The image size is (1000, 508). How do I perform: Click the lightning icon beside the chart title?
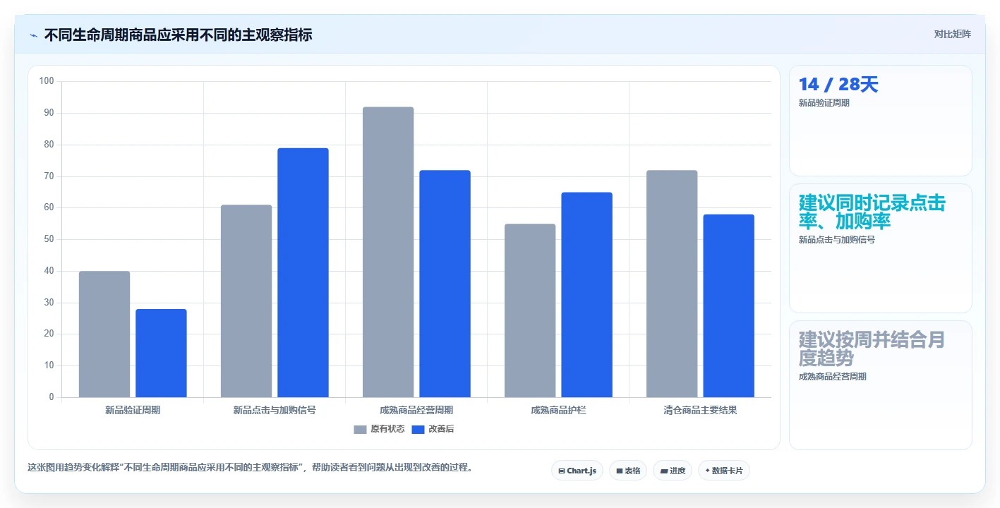coord(33,35)
